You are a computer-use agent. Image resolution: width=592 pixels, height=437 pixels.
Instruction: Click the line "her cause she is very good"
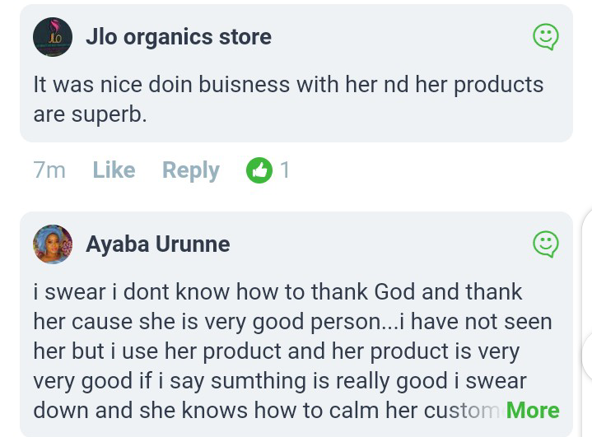coord(292,321)
